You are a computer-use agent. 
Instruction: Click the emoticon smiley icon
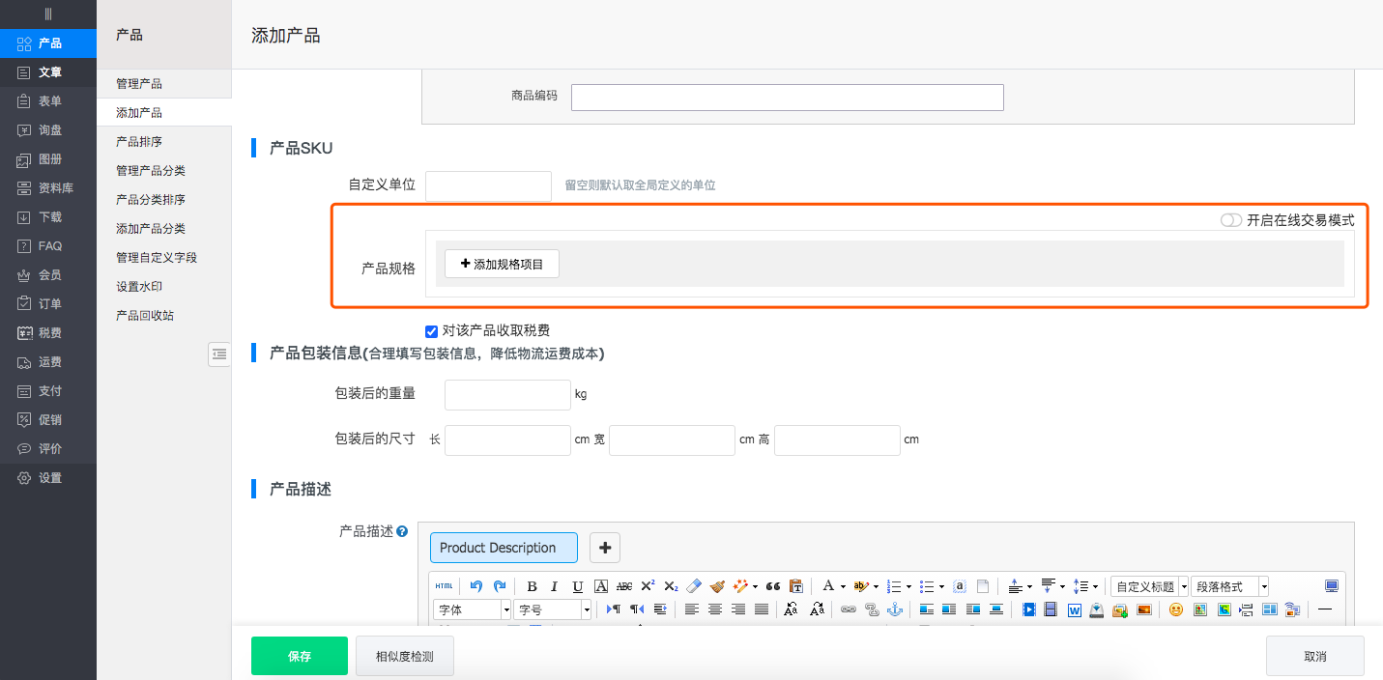[x=1176, y=609]
